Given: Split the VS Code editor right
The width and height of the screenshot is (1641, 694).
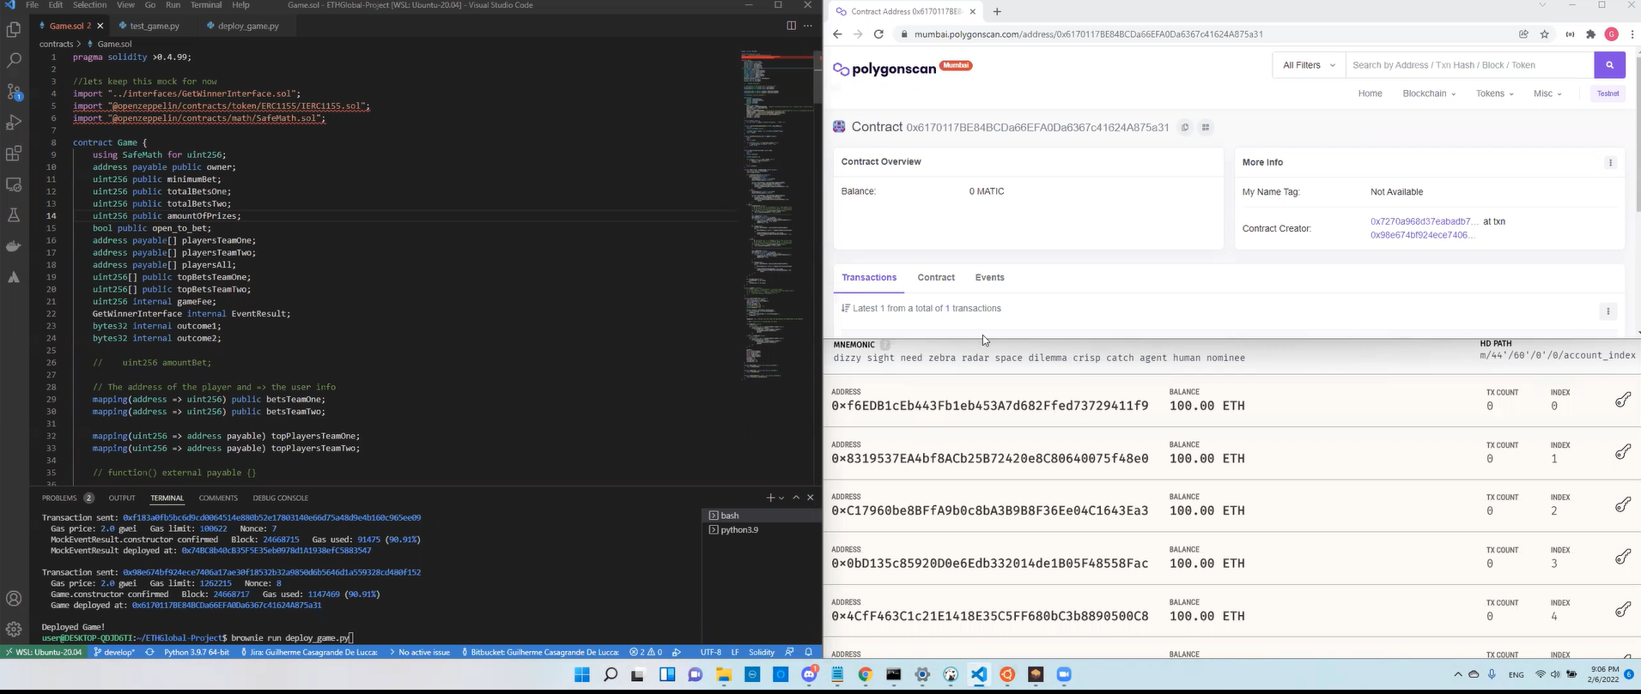Looking at the screenshot, I should pos(791,26).
